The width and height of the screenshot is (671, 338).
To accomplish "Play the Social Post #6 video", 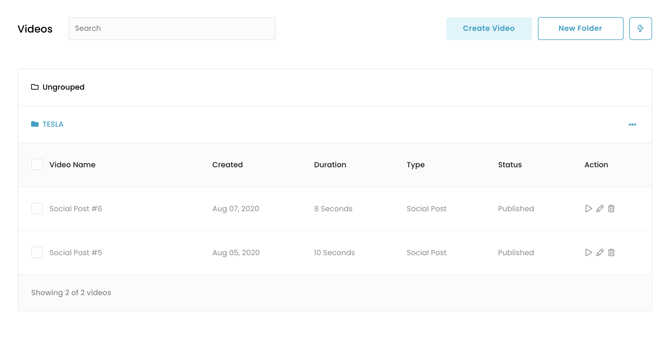I will (x=588, y=209).
